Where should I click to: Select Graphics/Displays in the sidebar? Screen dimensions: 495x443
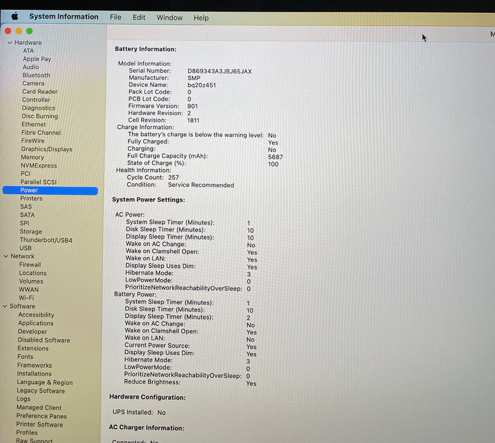pos(47,149)
